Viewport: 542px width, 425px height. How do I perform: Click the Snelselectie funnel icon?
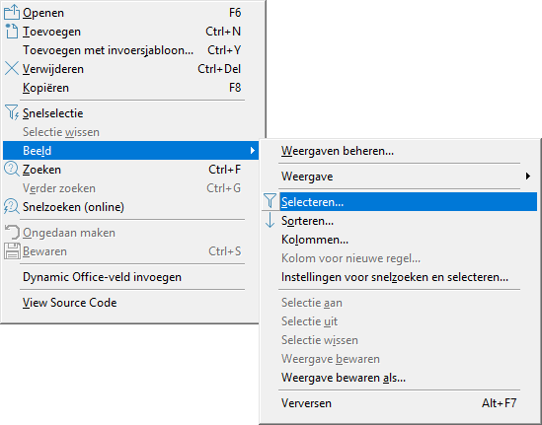[12, 112]
